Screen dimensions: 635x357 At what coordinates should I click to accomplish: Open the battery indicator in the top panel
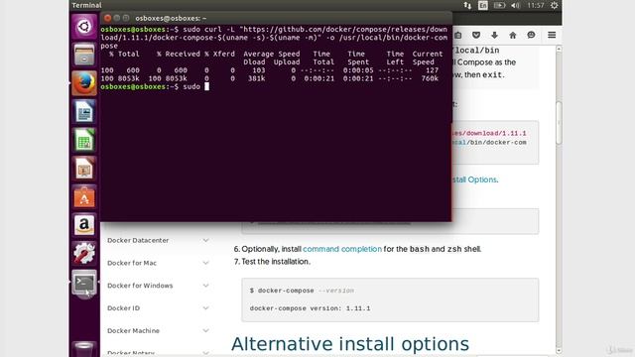click(x=499, y=5)
